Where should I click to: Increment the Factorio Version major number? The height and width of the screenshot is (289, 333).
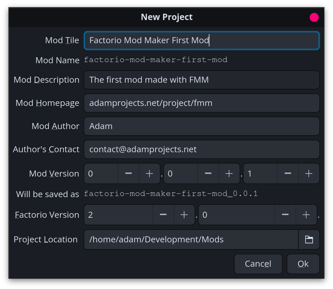pyautogui.click(x=184, y=215)
